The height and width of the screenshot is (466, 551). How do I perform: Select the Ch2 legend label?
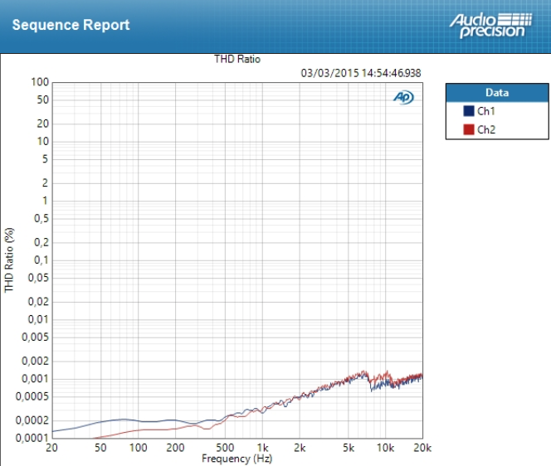(486, 129)
